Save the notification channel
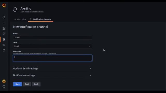This screenshot has height=93, width=166. pos(17,84)
